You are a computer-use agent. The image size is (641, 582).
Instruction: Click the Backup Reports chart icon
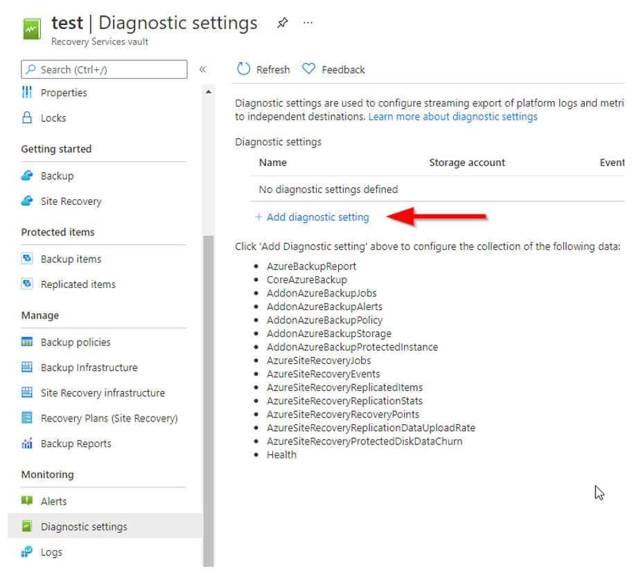tap(27, 443)
